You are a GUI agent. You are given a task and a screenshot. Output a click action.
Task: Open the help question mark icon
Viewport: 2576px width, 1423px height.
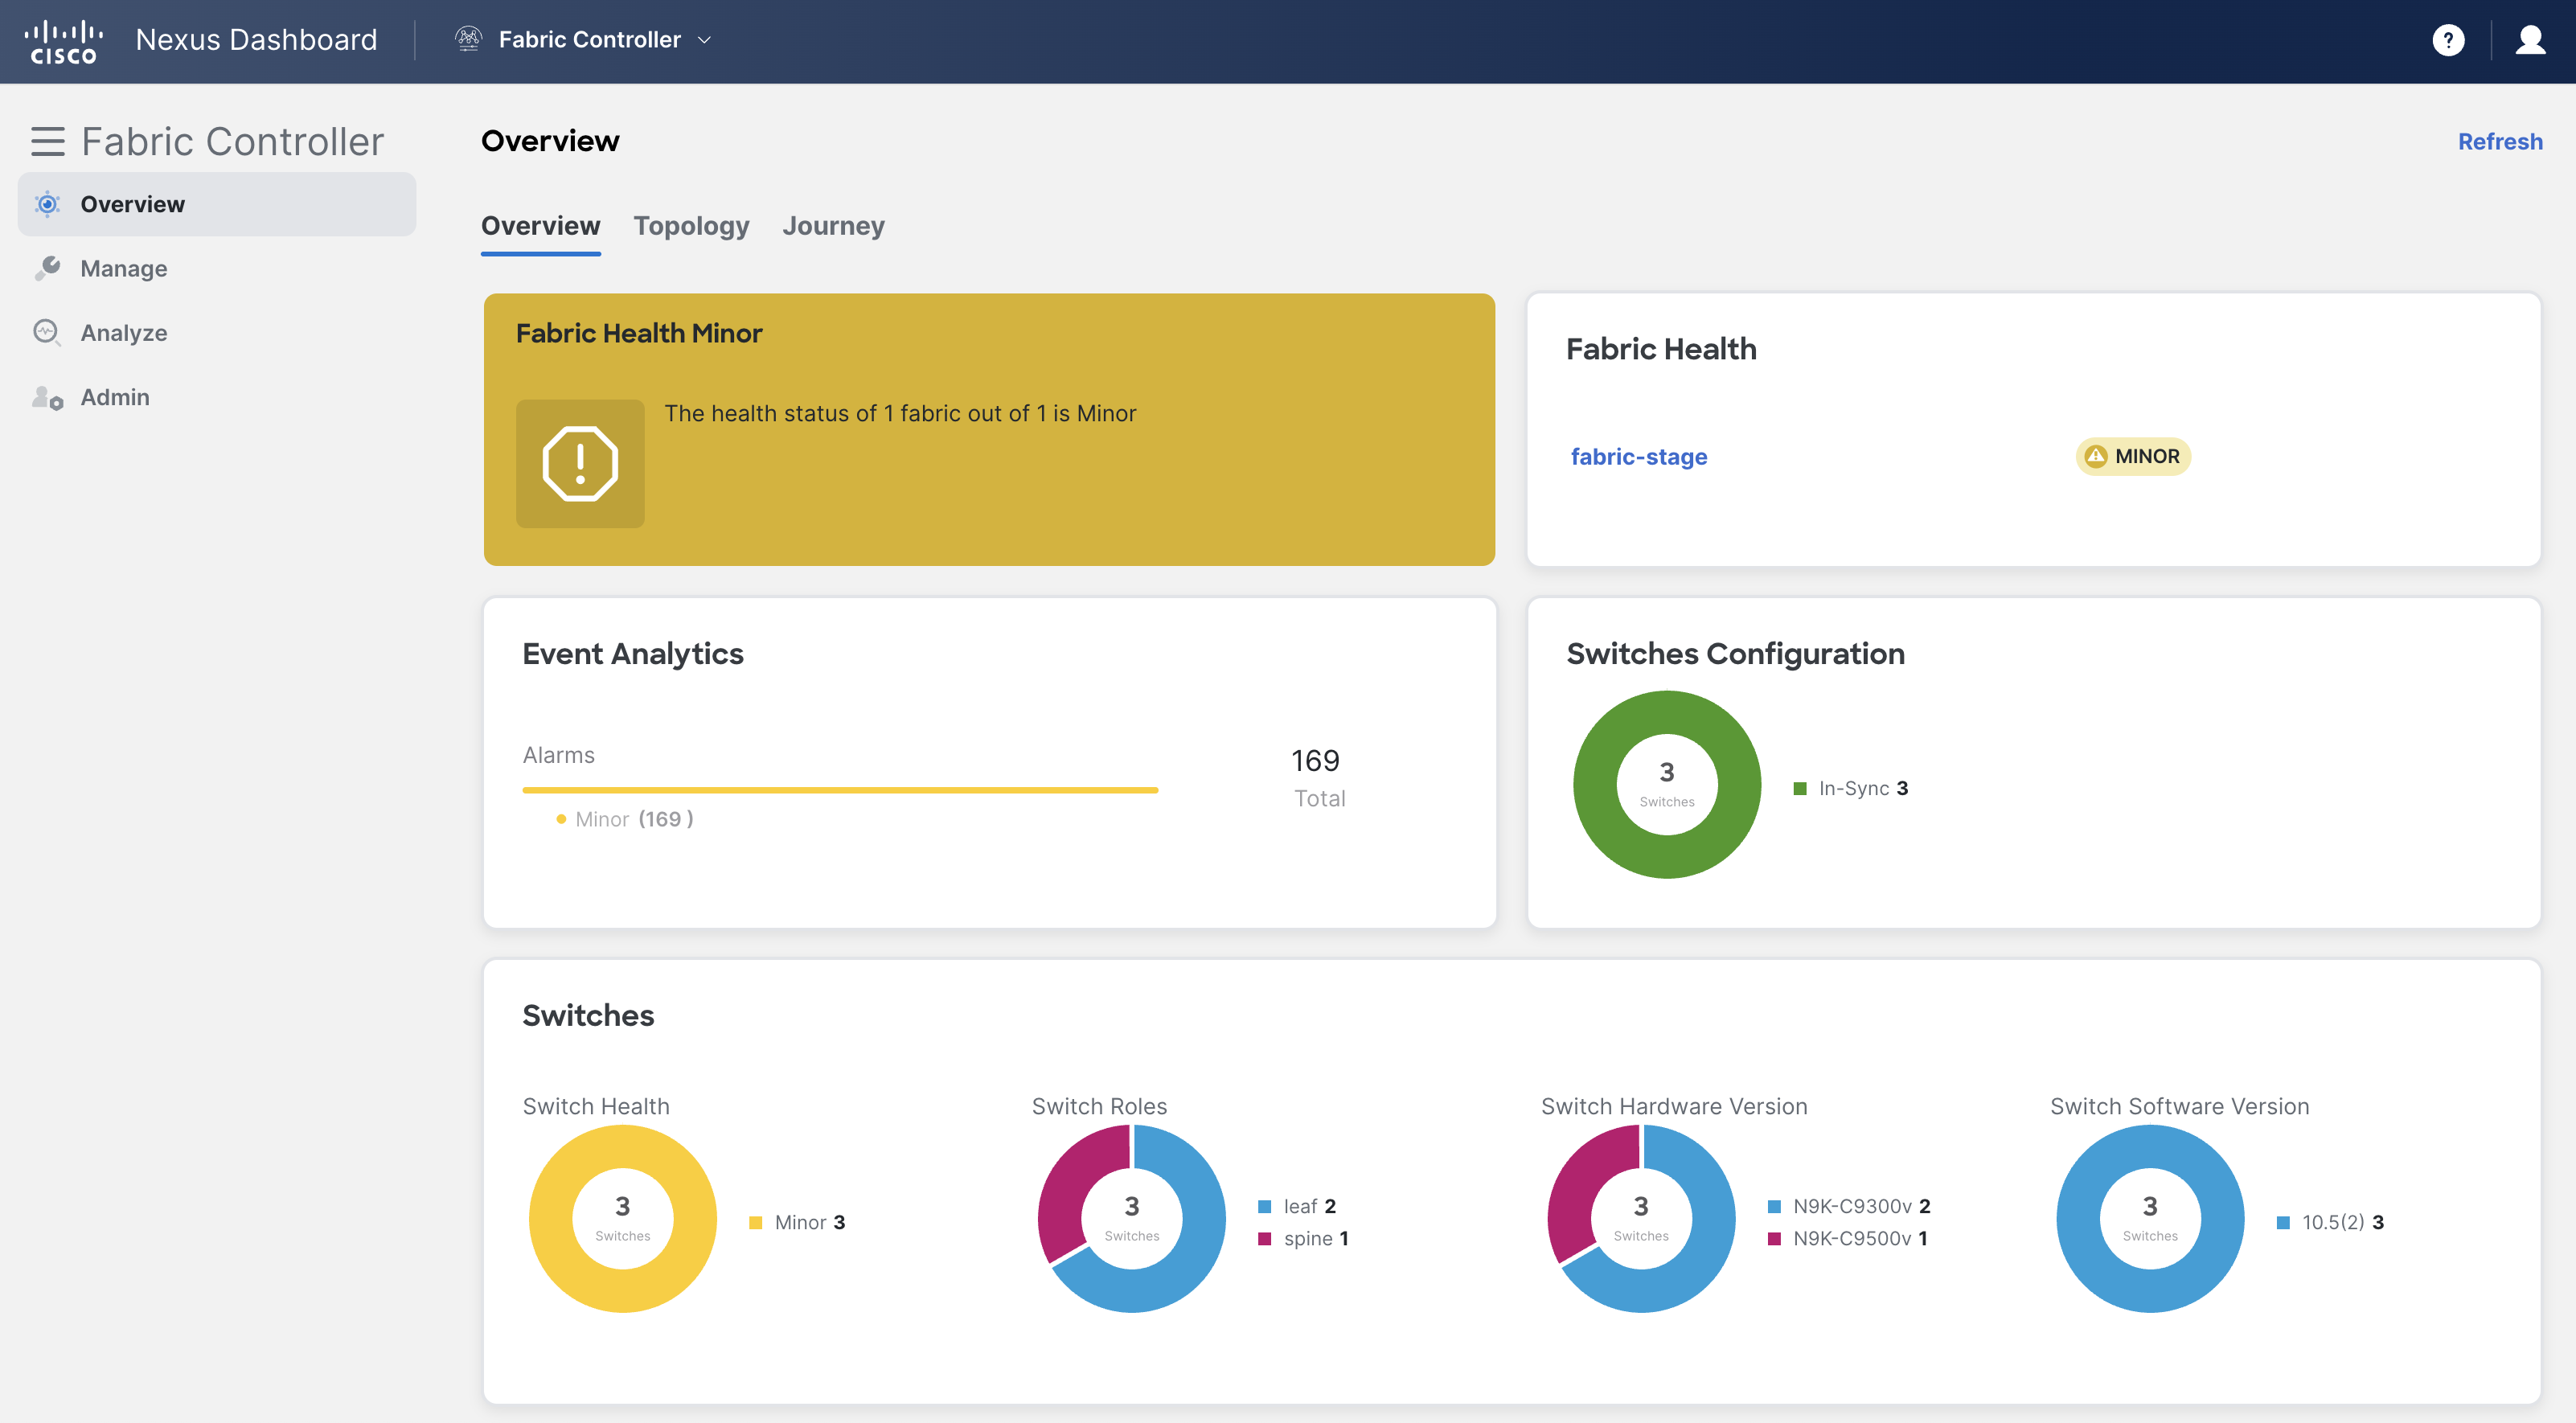[x=2447, y=40]
